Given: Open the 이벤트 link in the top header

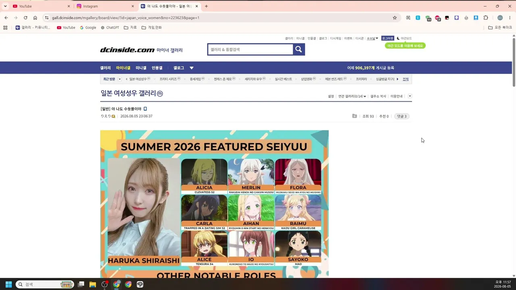Looking at the screenshot, I should point(348,38).
